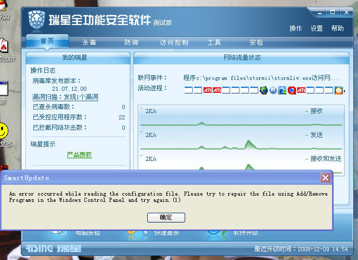This screenshot has height=260, width=358.
Task: Click the film-strip download process icon
Action: coord(282,90)
